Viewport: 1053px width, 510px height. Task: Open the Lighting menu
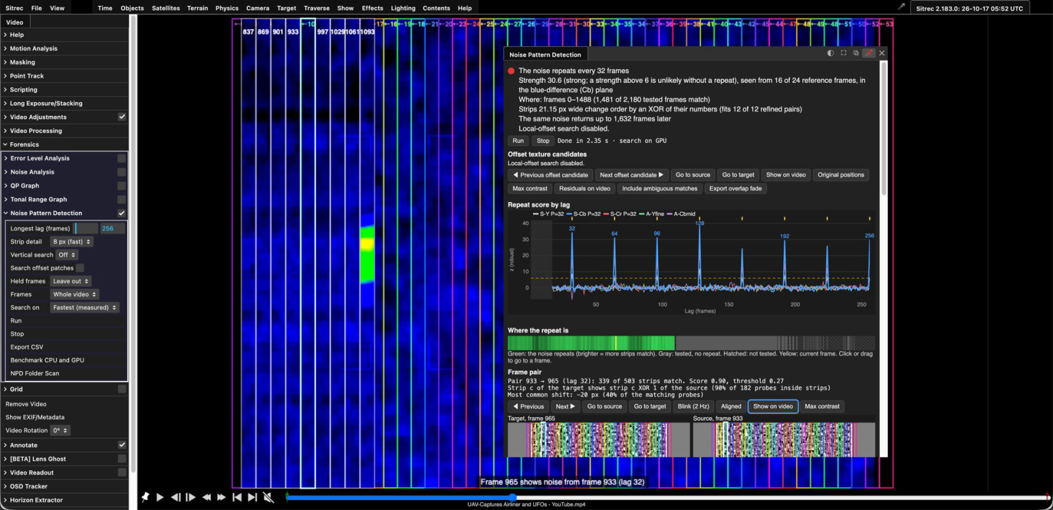tap(403, 8)
